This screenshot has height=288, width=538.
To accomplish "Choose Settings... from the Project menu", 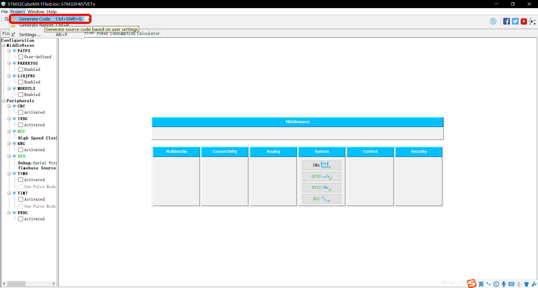I will (47, 34).
